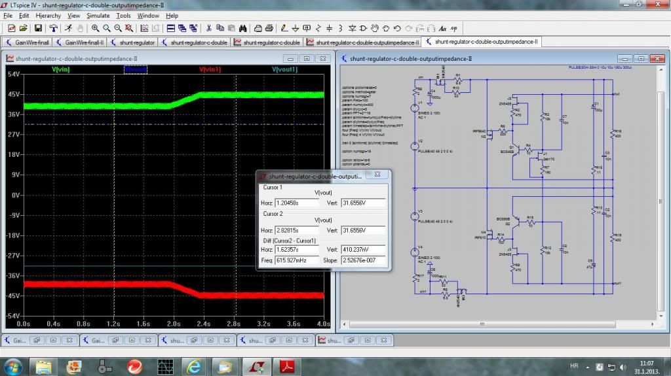
Task: Open the Control Panel hammer icon
Action: [54, 29]
